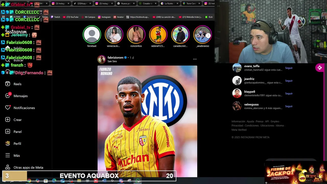
Task: Open the Fabrizio Romano Inter post image
Action: (147, 121)
